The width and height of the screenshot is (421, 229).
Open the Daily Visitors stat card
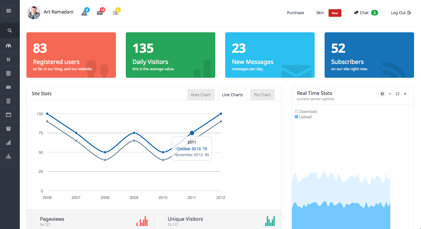pos(170,55)
